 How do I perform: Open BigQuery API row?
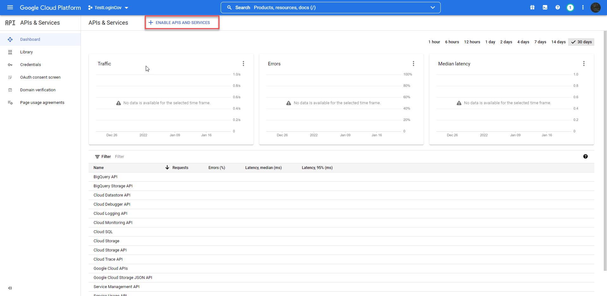click(x=341, y=177)
